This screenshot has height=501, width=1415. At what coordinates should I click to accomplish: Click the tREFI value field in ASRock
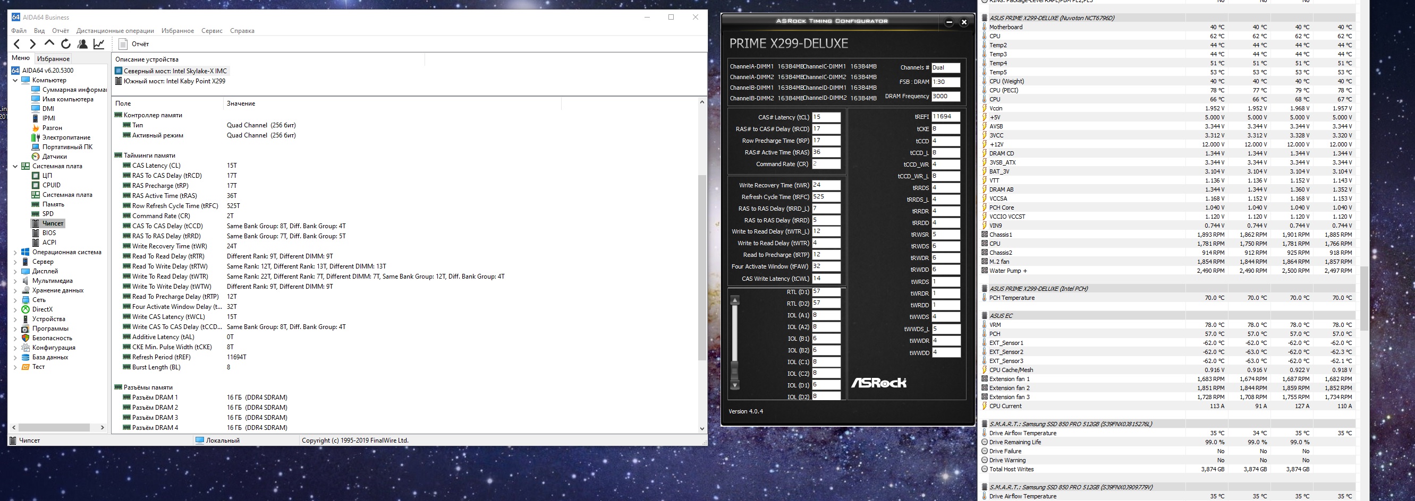[946, 117]
